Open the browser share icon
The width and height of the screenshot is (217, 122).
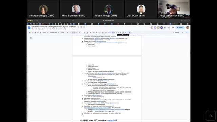(x=182, y=20)
